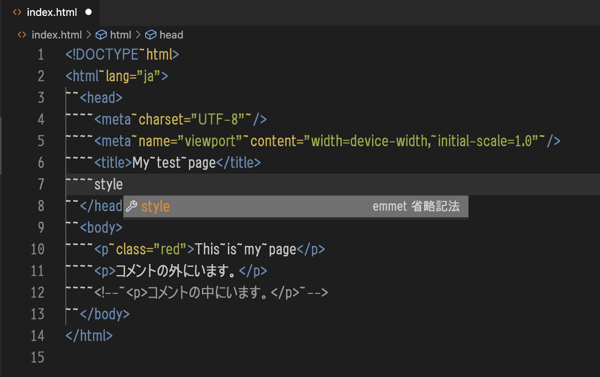Accept the style Emmet suggestion
This screenshot has height=377, width=600.
(155, 207)
